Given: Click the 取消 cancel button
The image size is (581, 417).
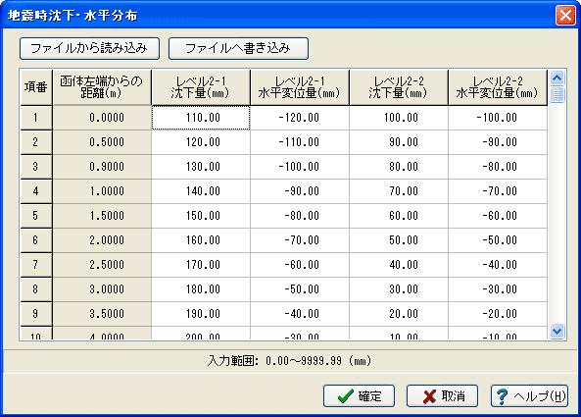Looking at the screenshot, I should click(442, 395).
